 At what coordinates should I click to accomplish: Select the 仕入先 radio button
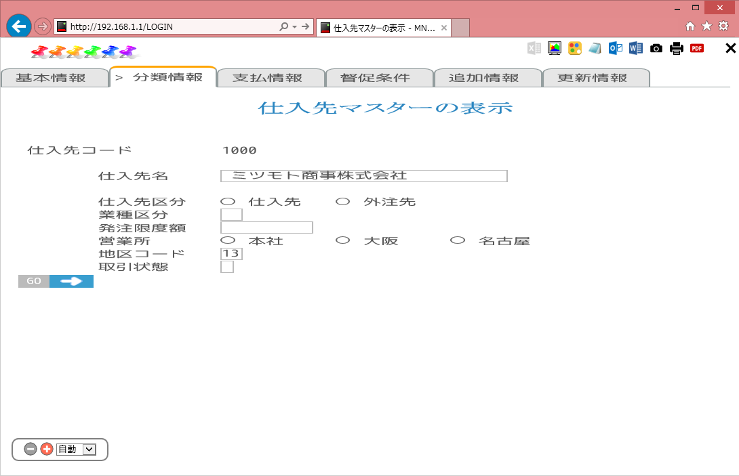[x=228, y=201]
